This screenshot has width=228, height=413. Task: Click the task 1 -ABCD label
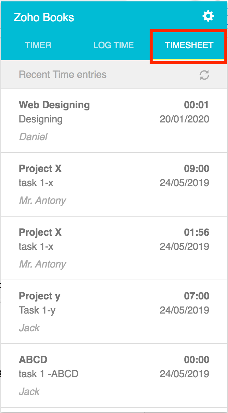tap(48, 374)
